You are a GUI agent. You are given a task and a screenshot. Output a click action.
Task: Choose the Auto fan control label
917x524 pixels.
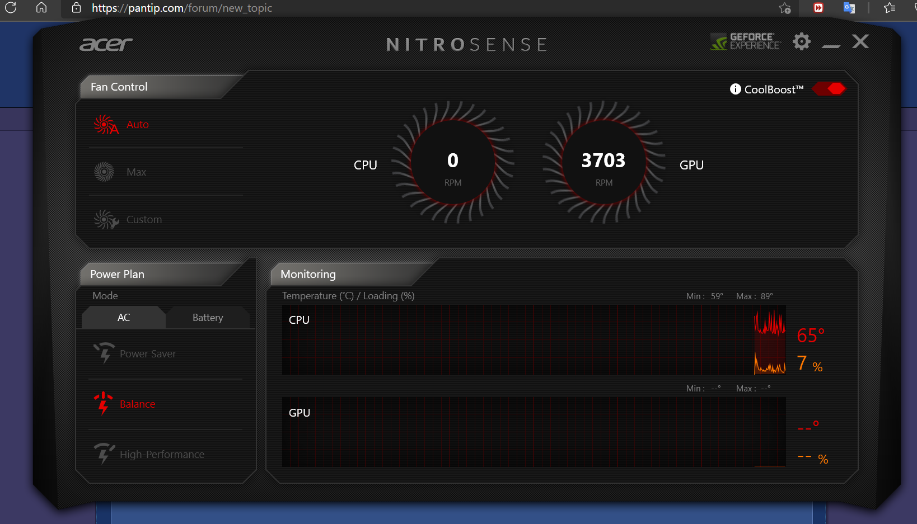point(138,125)
